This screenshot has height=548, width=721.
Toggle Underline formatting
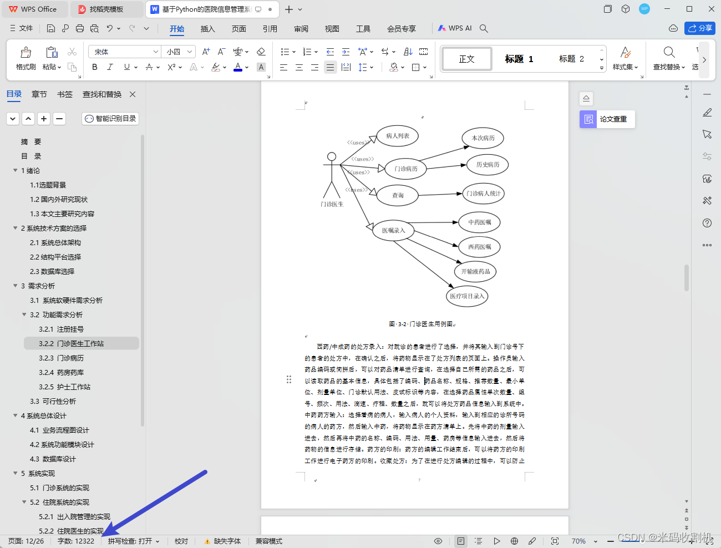[127, 67]
